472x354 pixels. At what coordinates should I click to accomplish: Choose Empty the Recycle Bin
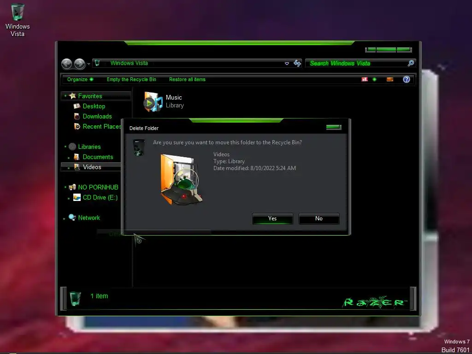coord(131,79)
